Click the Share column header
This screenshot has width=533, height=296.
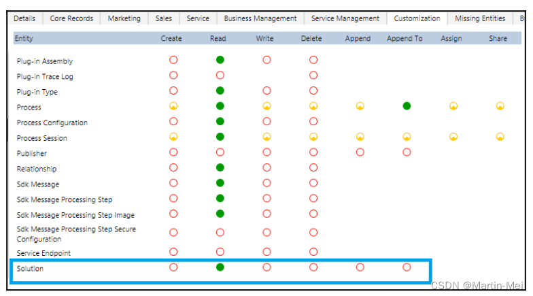coord(498,38)
